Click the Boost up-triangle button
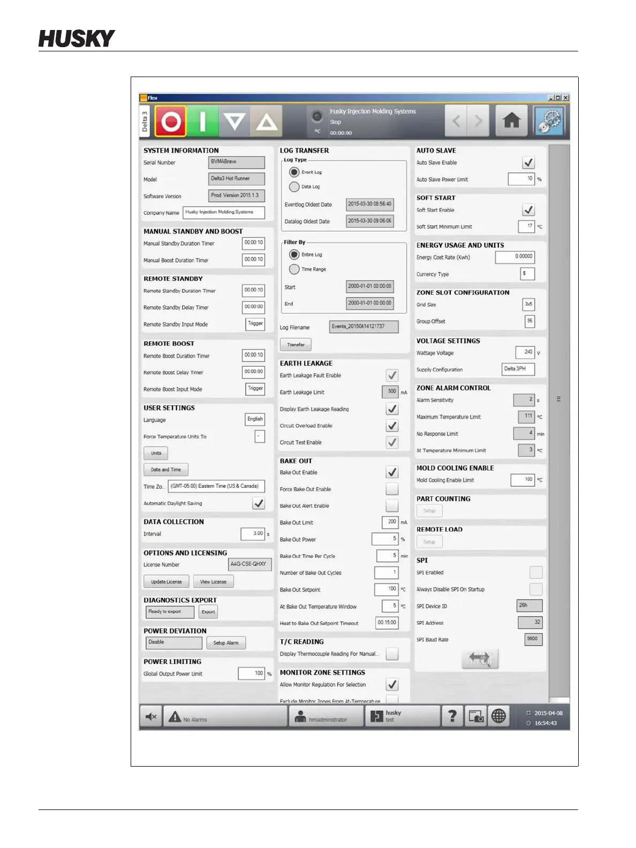Viewport: 636px width, 848px height. click(x=266, y=121)
